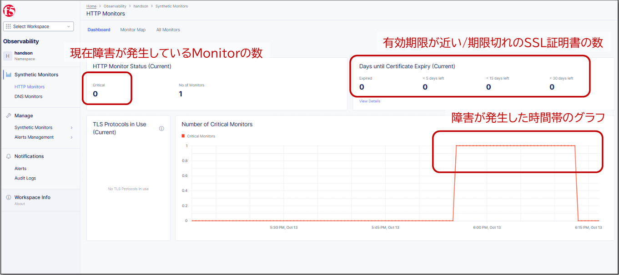Expand Synthetic Monitors under Manage
619x275 pixels.
tap(43, 128)
